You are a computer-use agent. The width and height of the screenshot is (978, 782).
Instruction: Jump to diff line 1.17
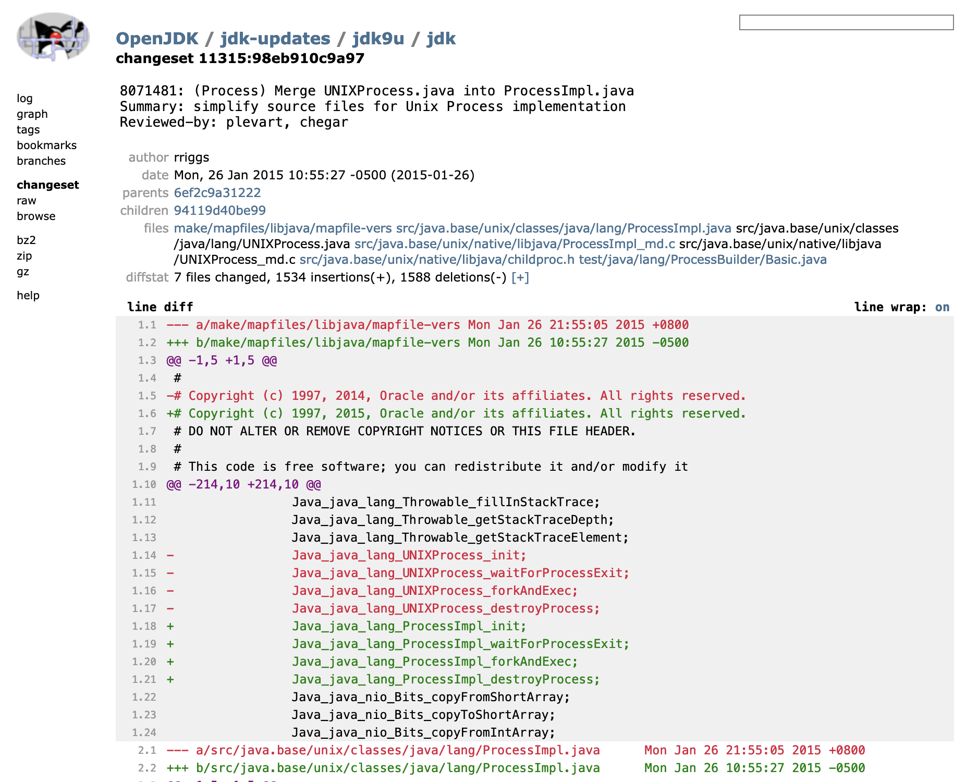coord(144,608)
